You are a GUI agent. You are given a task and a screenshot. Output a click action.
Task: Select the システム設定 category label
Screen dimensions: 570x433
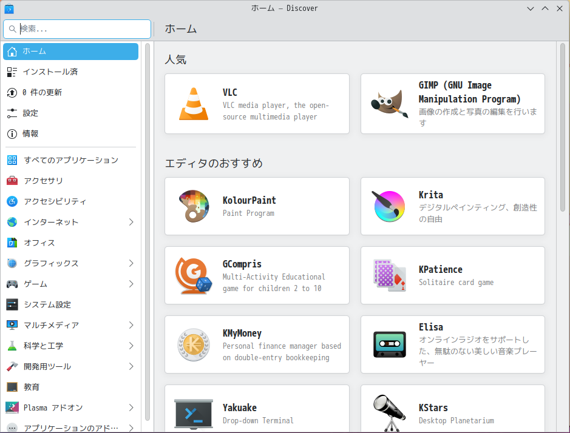click(x=47, y=304)
